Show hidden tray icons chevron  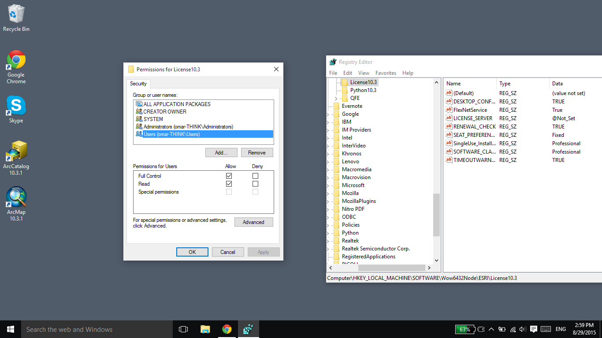[491, 329]
